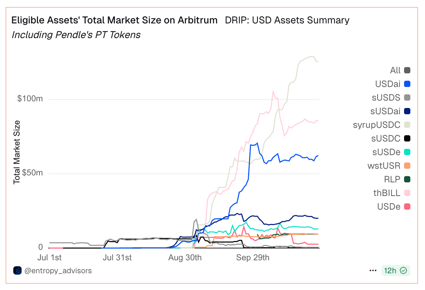Open the three-dot options menu

[373, 270]
